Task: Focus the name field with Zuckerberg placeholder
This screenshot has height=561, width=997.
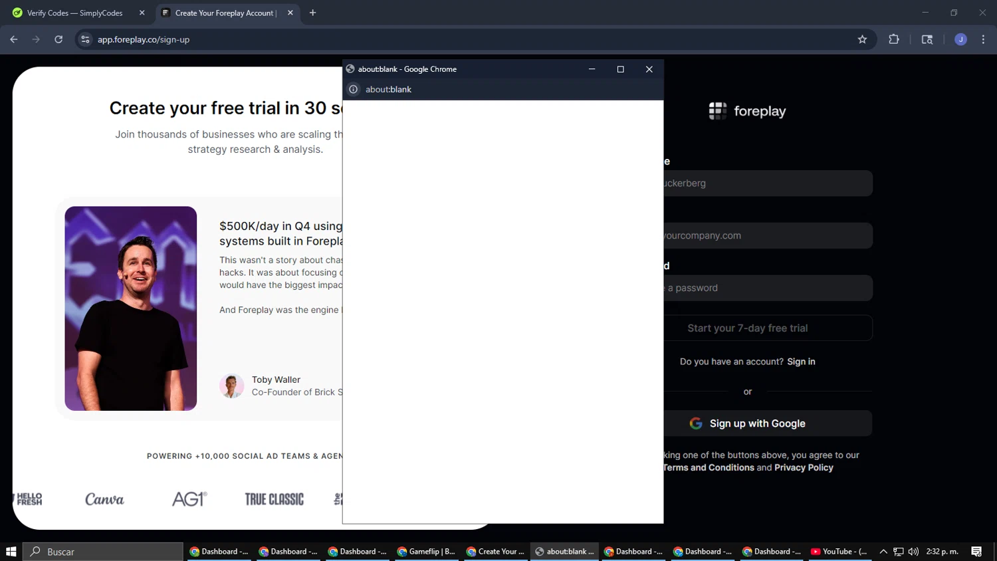Action: click(768, 183)
